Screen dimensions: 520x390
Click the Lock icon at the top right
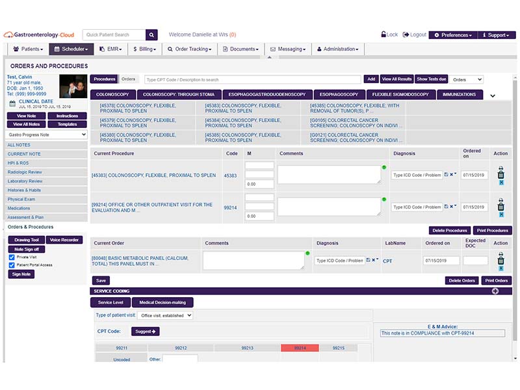(383, 34)
